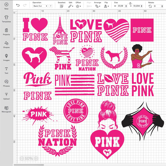Click the Align icon

(x=88, y=6)
